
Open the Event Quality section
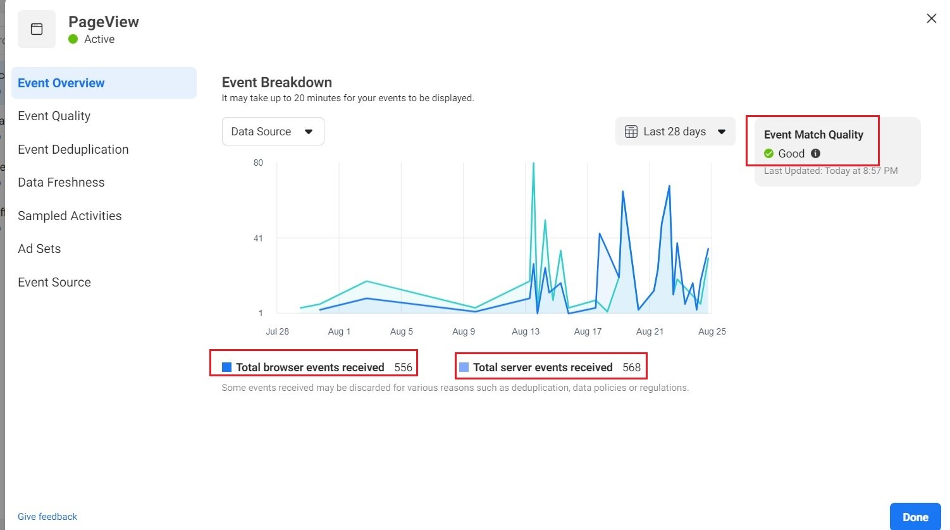[x=54, y=116]
